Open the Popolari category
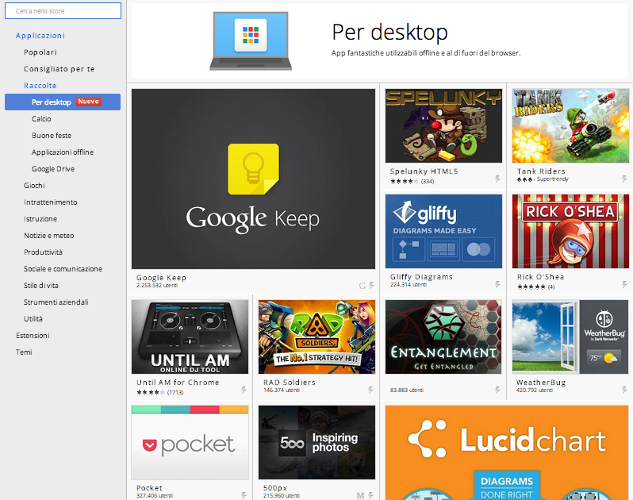 click(x=40, y=52)
